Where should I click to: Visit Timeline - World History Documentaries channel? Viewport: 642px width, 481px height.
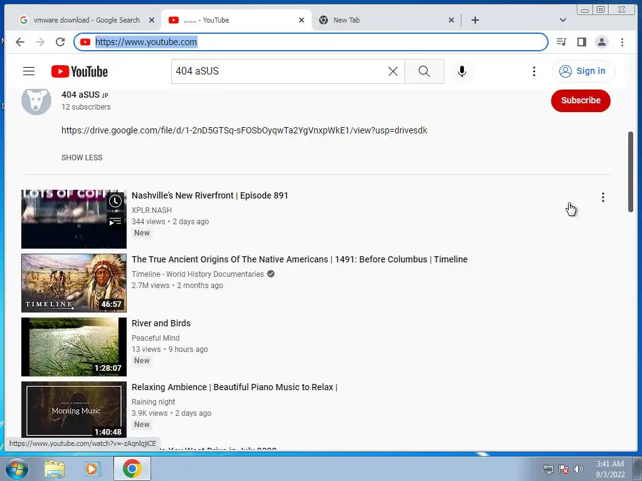[197, 274]
